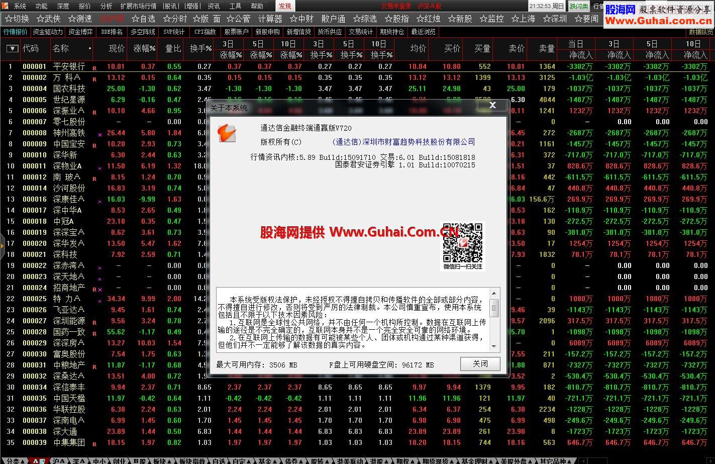Image resolution: width=715 pixels, height=464 pixels.
Task: Click the ☆综选 toolbar item
Action: 365,19
